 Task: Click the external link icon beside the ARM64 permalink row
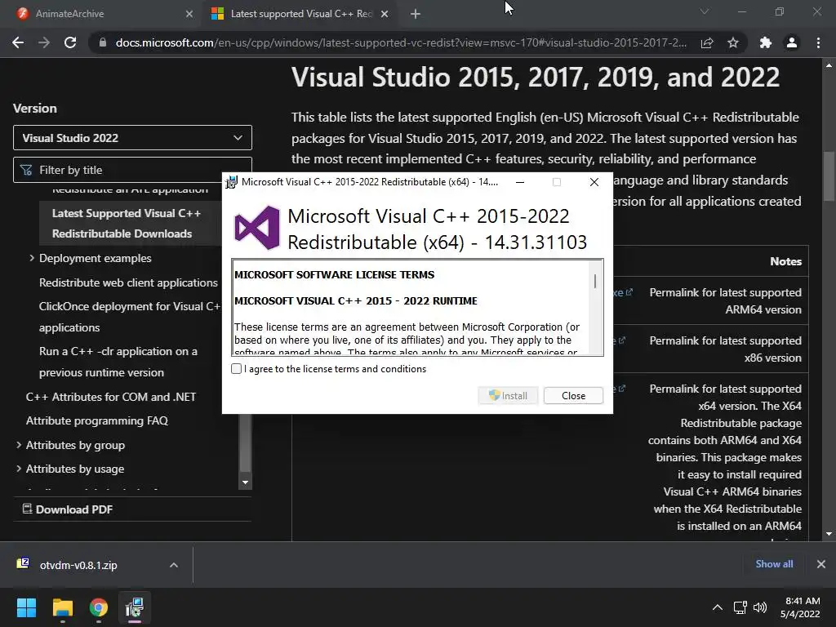tap(629, 292)
